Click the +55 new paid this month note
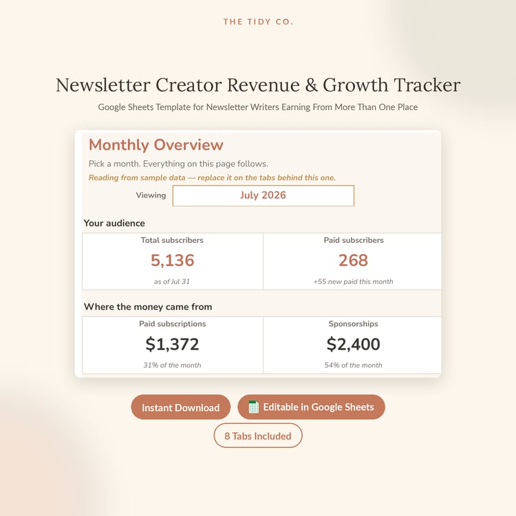Viewport: 516px width, 516px height. tap(353, 281)
